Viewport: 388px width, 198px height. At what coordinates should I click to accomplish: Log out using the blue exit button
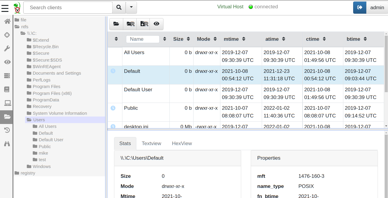(359, 7)
